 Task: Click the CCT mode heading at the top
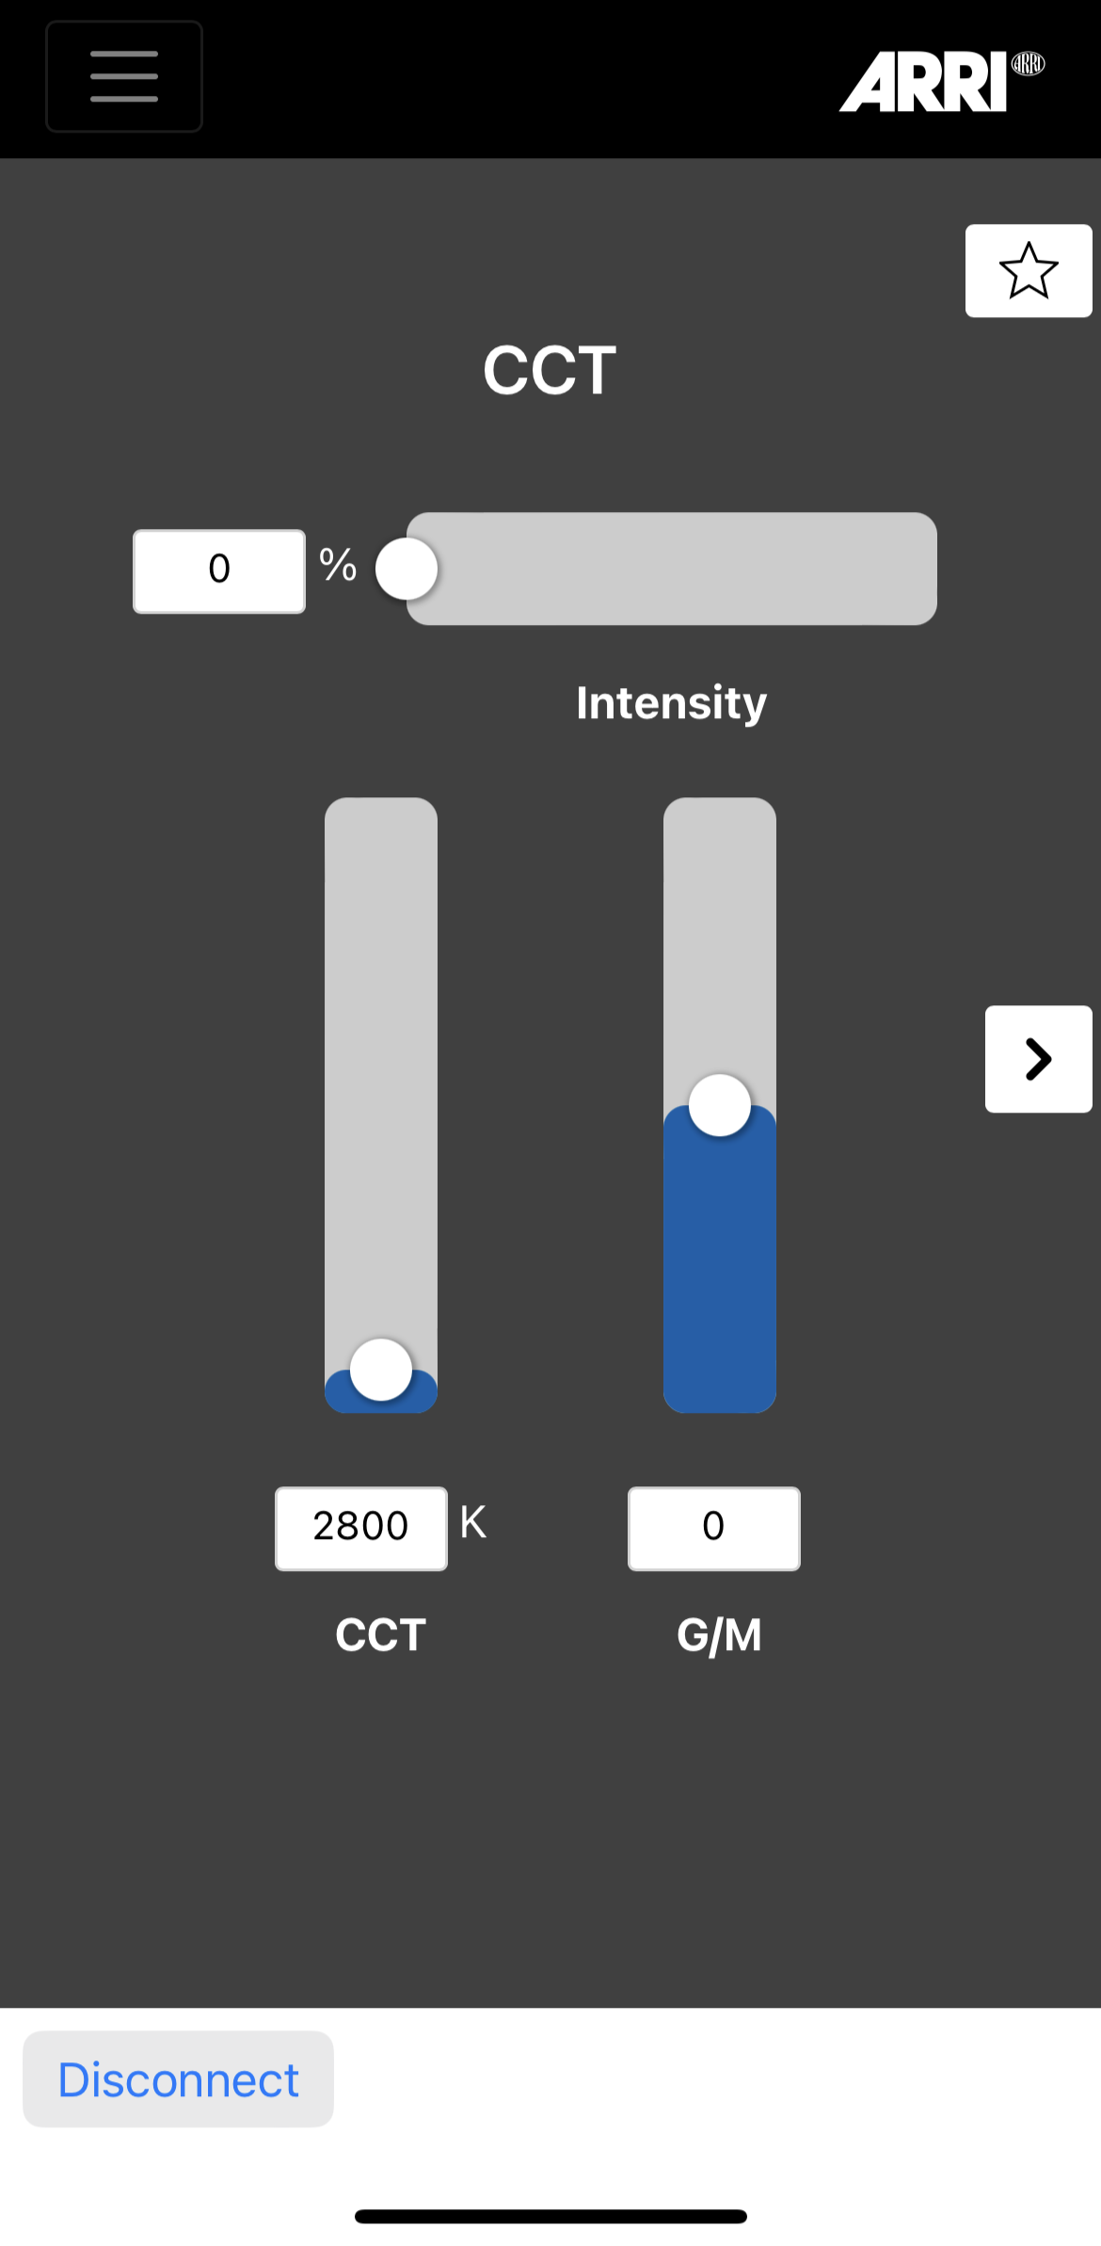550,370
